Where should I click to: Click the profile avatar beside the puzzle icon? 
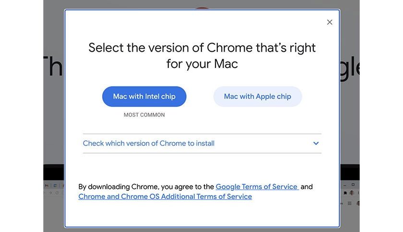[352, 193]
